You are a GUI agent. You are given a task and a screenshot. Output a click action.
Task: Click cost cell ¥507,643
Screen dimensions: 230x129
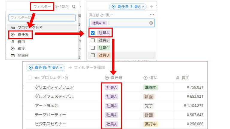click(195, 115)
